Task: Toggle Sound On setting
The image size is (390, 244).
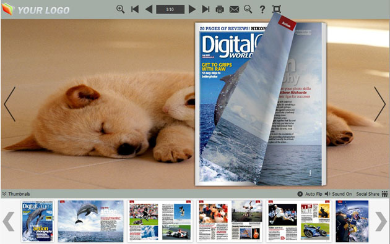Action: click(x=338, y=194)
